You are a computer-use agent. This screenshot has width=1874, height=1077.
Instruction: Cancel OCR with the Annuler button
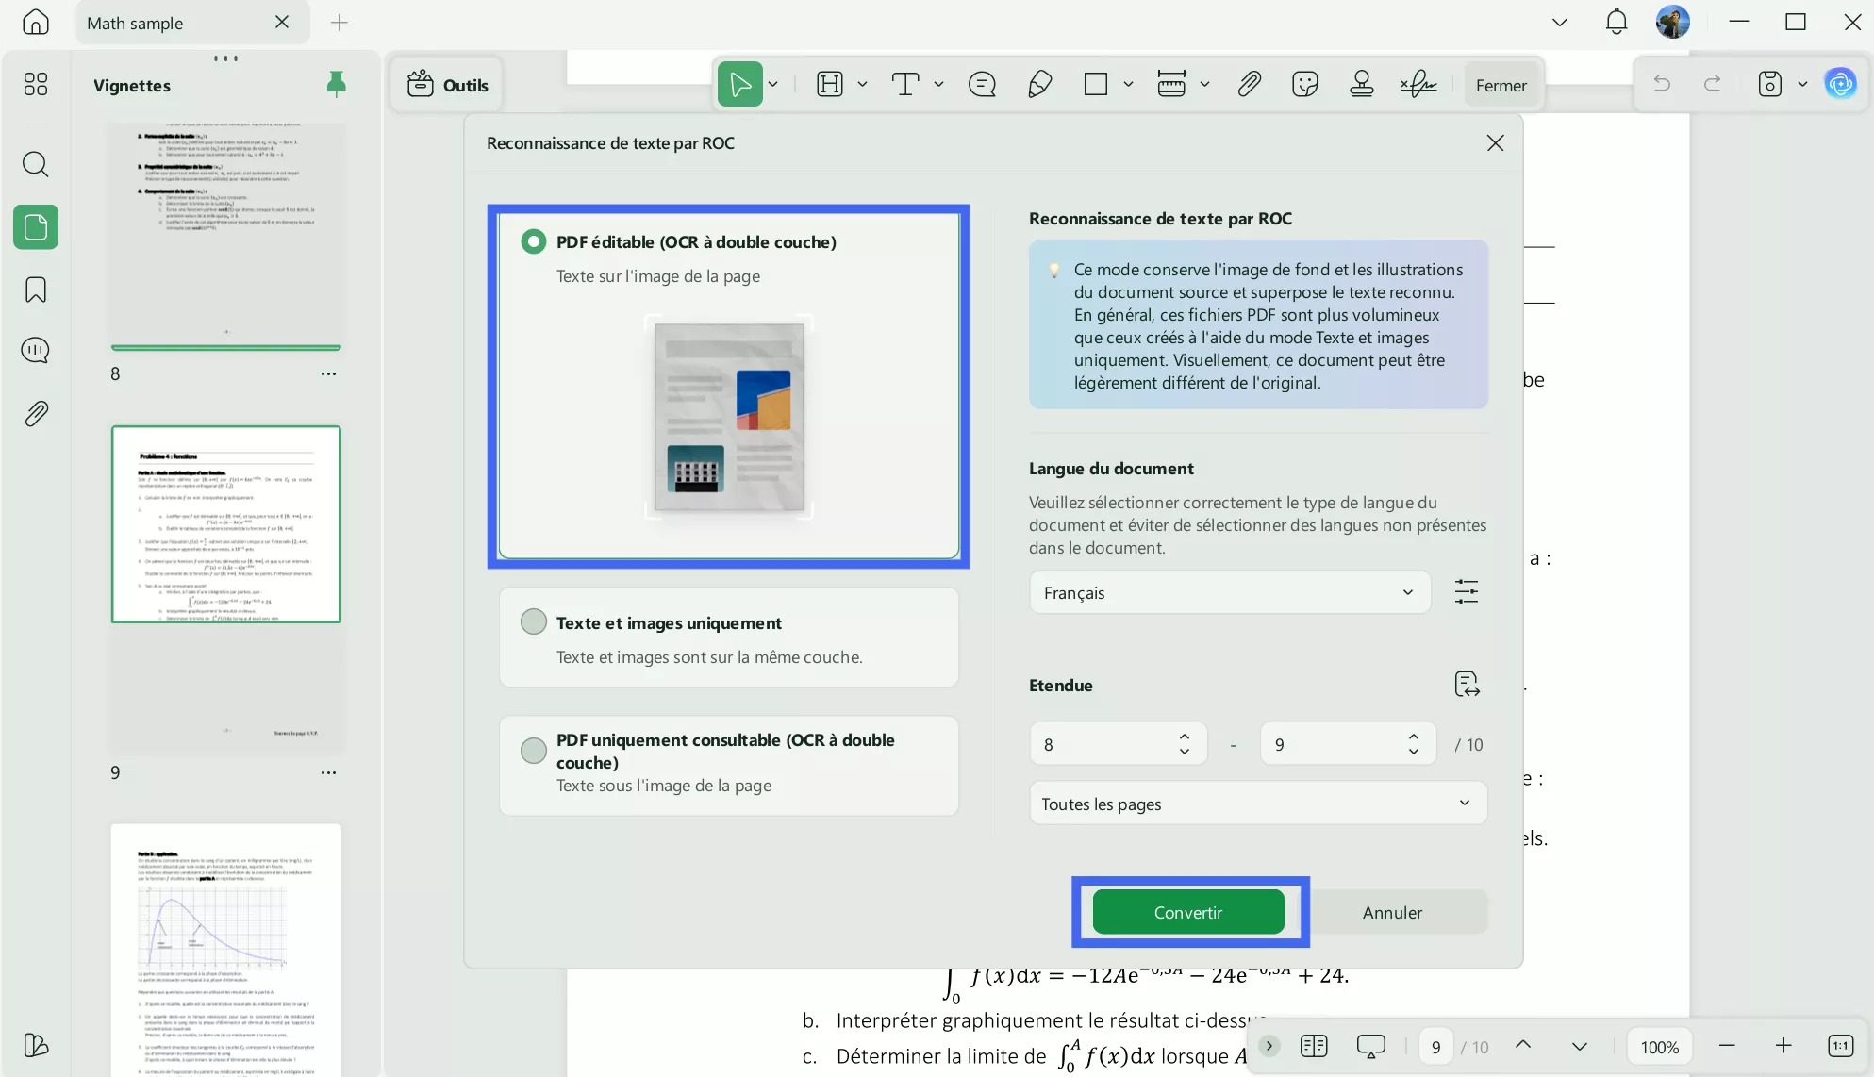(x=1393, y=912)
